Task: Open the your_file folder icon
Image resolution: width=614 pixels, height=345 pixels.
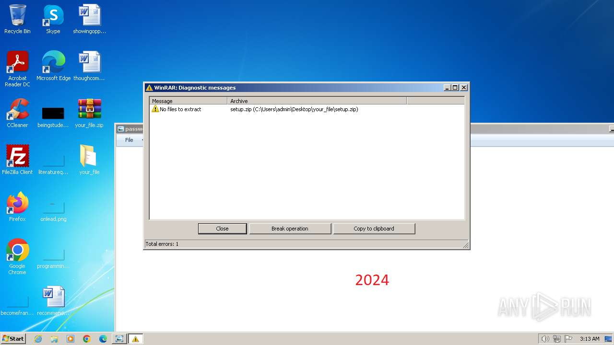Action: tap(89, 160)
